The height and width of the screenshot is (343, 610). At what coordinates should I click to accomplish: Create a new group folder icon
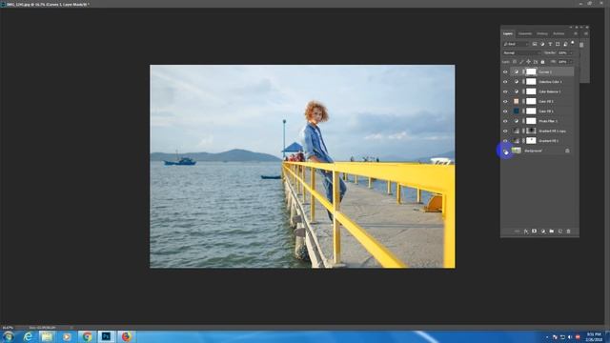(x=551, y=231)
